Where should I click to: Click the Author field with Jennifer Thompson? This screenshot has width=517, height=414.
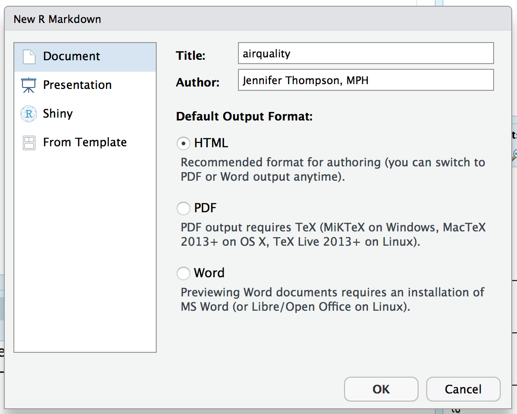(x=366, y=80)
